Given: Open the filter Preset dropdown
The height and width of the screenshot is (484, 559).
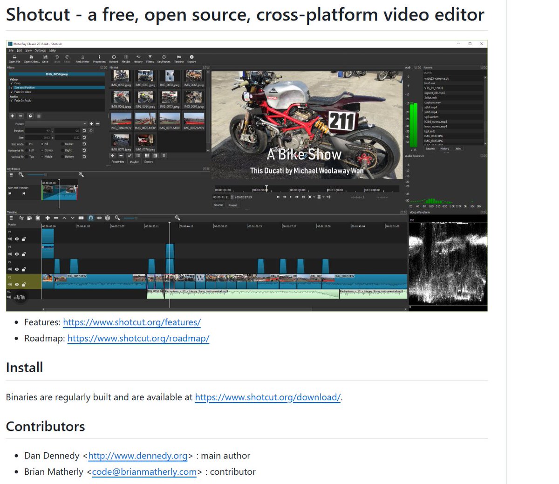Looking at the screenshot, I should tap(56, 124).
